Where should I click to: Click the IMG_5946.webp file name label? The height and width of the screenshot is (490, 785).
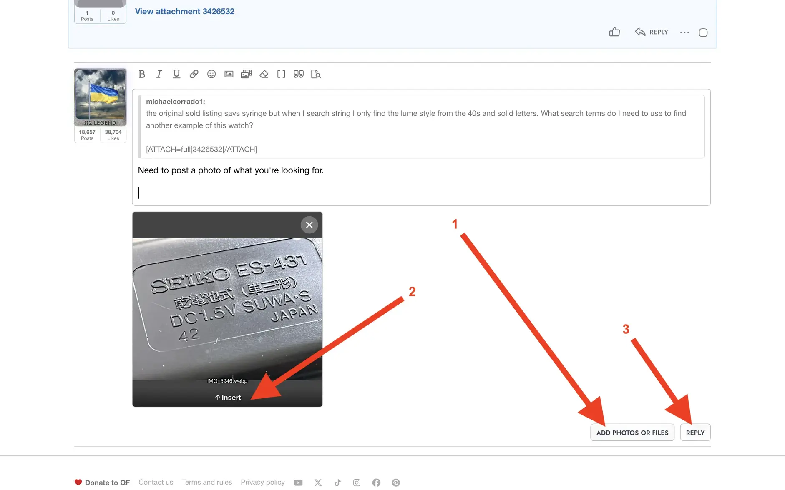point(227,381)
